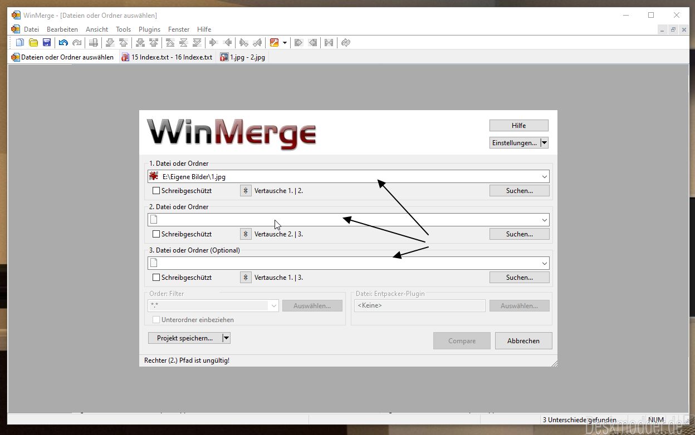The height and width of the screenshot is (435, 695).
Task: Click the Copy Right and Advance icon
Action: (244, 42)
